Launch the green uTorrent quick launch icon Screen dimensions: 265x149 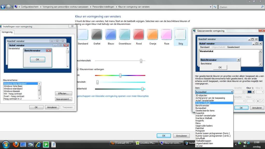pos(46,144)
